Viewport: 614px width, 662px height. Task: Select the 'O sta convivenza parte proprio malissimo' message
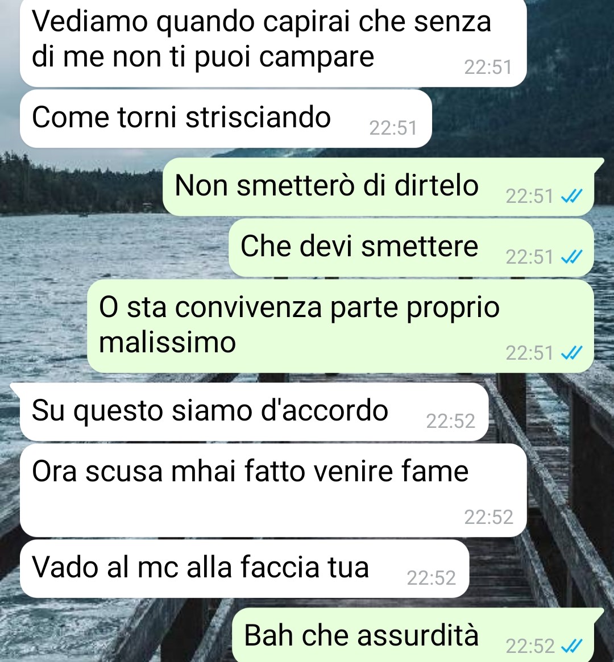click(x=341, y=326)
